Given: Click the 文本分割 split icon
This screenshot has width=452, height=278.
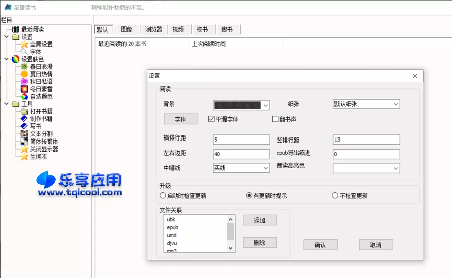Looking at the screenshot, I should (24, 134).
